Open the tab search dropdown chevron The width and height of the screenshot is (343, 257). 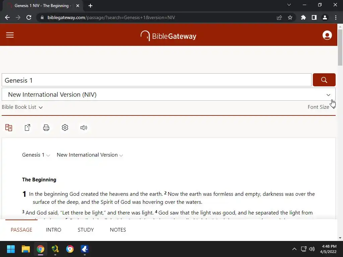289,5
